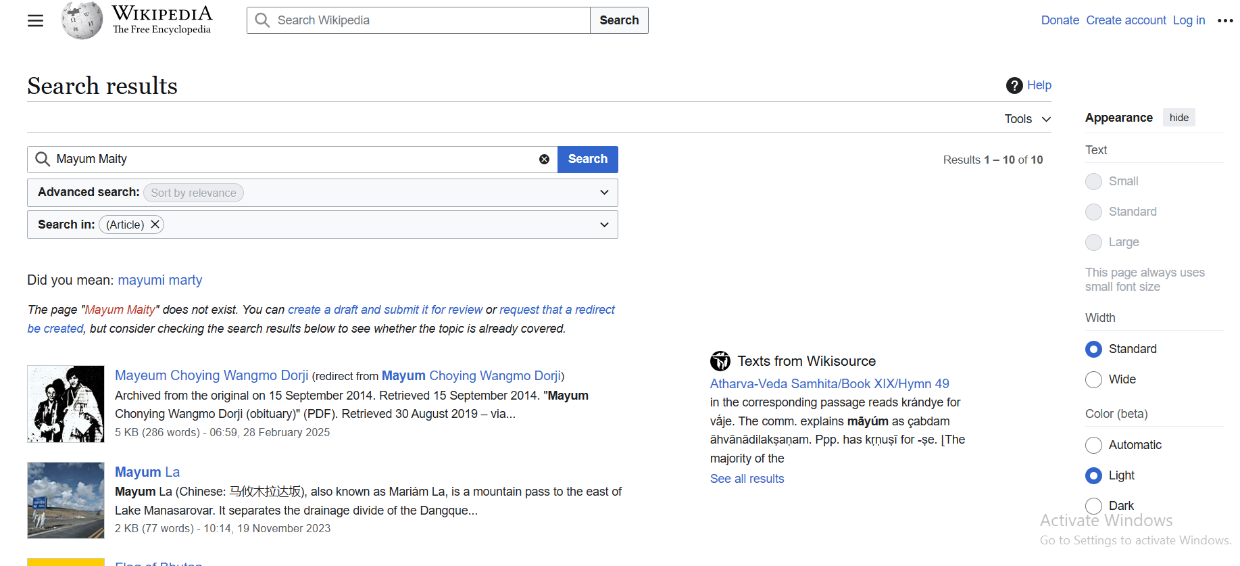This screenshot has height=566, width=1240.
Task: Clear the Mayum Maity search text
Action: click(544, 160)
